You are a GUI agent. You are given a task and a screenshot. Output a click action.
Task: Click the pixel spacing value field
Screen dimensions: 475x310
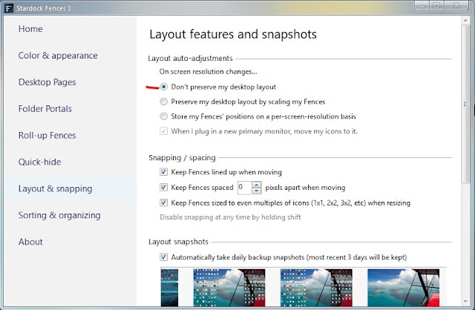245,188
